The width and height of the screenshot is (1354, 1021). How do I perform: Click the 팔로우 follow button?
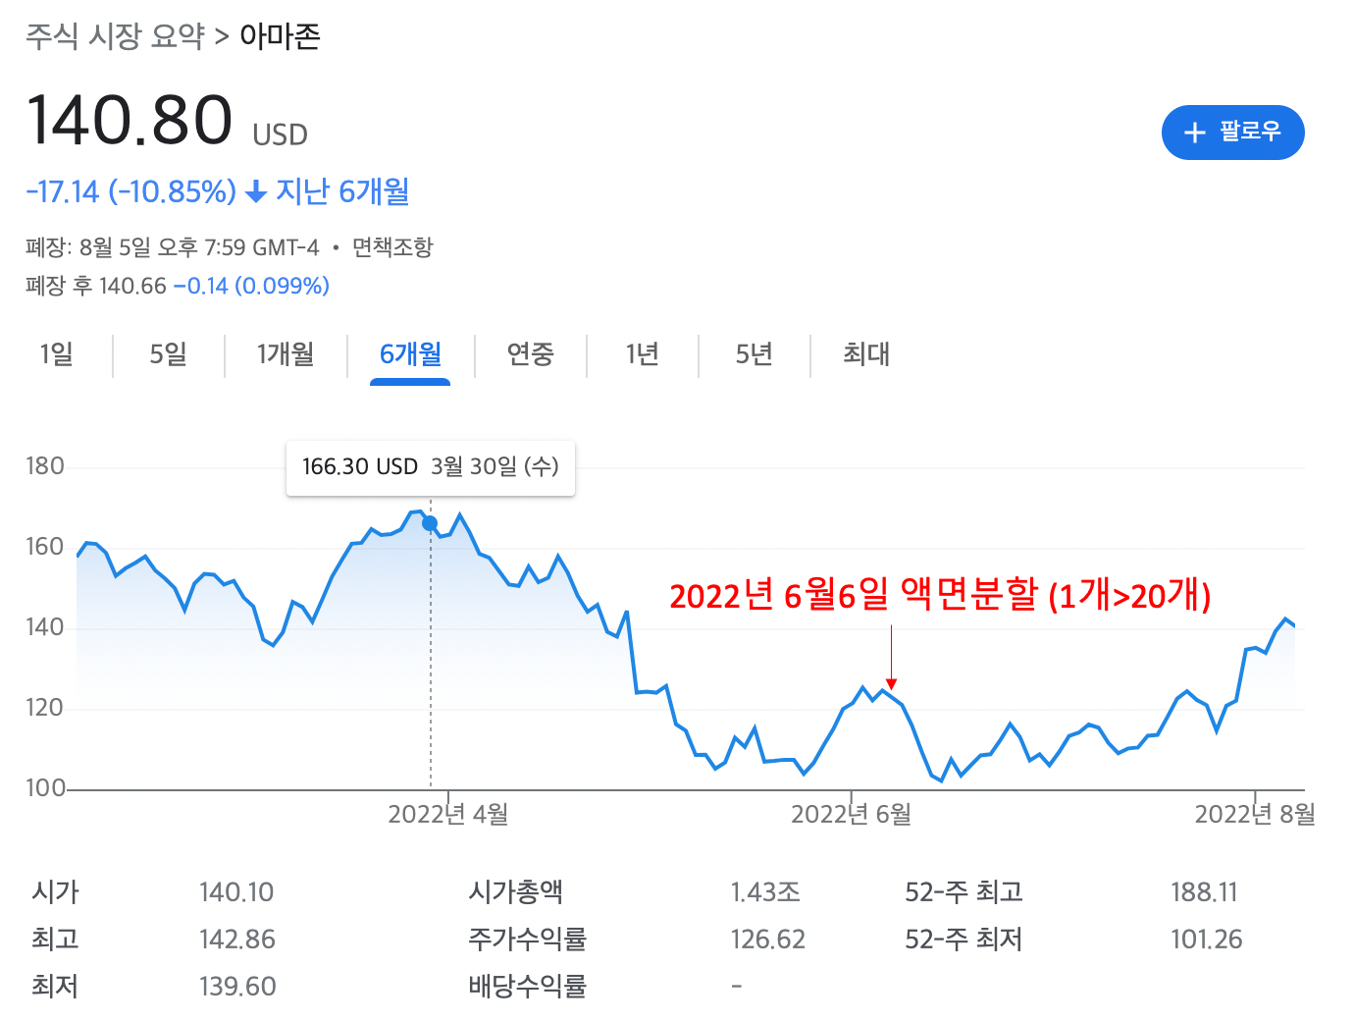[1232, 133]
